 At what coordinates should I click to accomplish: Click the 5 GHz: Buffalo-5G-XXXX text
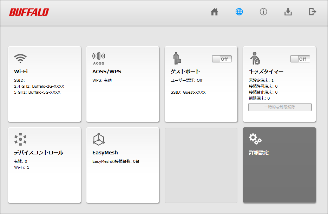tap(37, 92)
